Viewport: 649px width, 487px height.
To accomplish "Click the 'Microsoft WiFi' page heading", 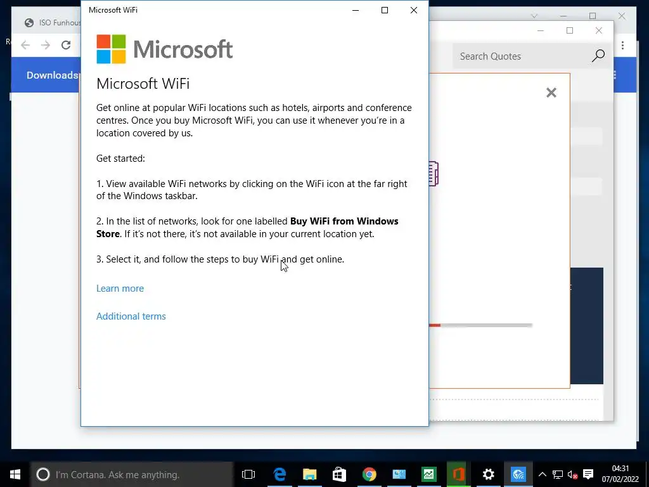I will point(143,83).
